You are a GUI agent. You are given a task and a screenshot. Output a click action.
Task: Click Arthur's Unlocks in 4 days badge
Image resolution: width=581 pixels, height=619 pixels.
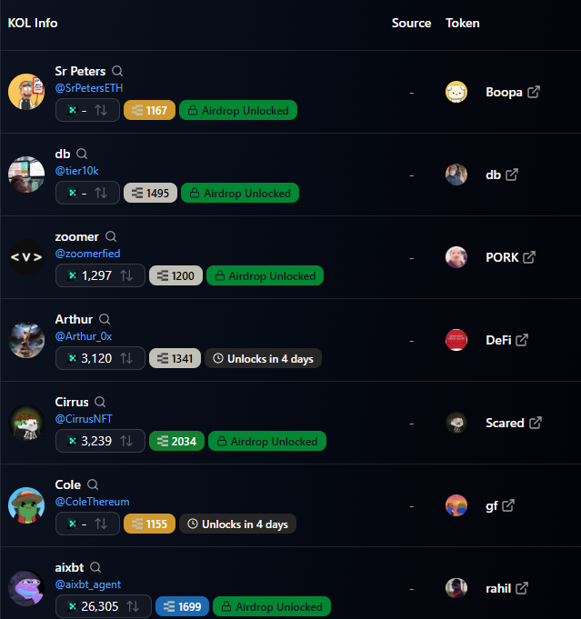click(263, 358)
